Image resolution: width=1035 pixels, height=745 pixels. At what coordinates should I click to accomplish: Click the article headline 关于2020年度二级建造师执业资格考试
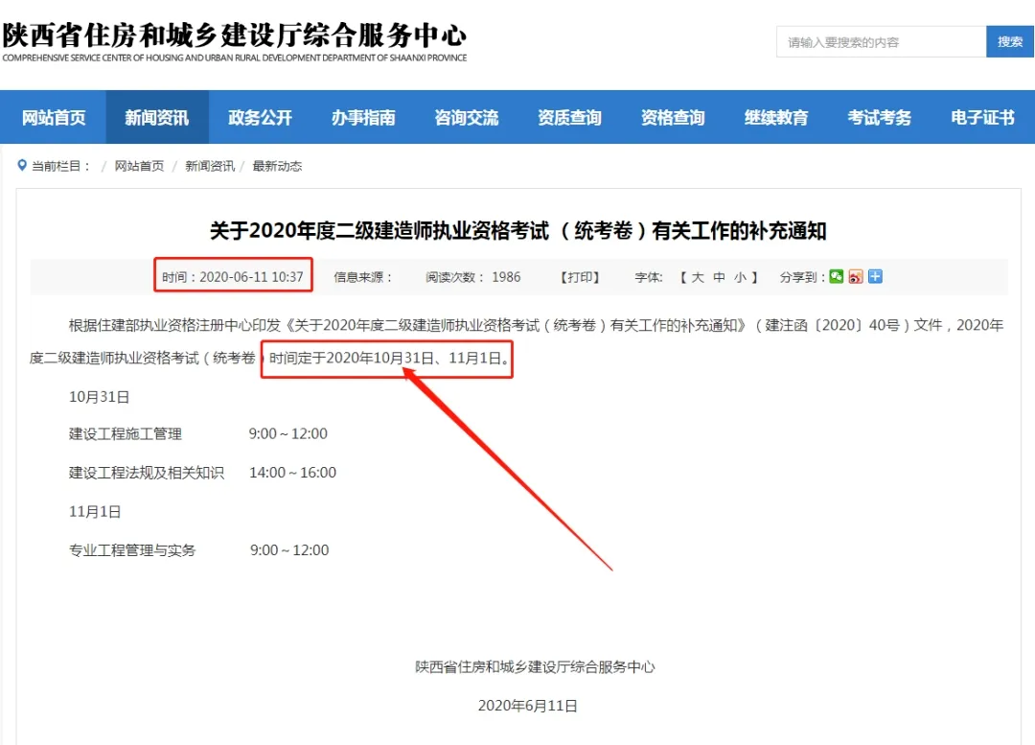518,230
